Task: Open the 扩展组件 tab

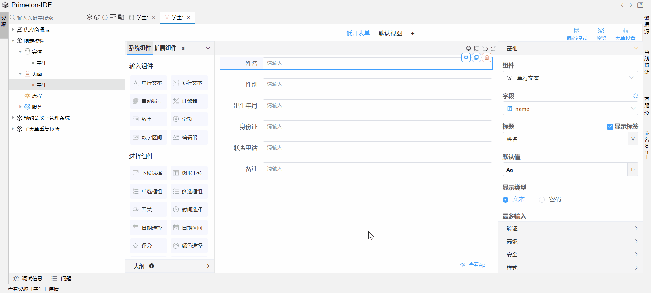Action: tap(165, 48)
